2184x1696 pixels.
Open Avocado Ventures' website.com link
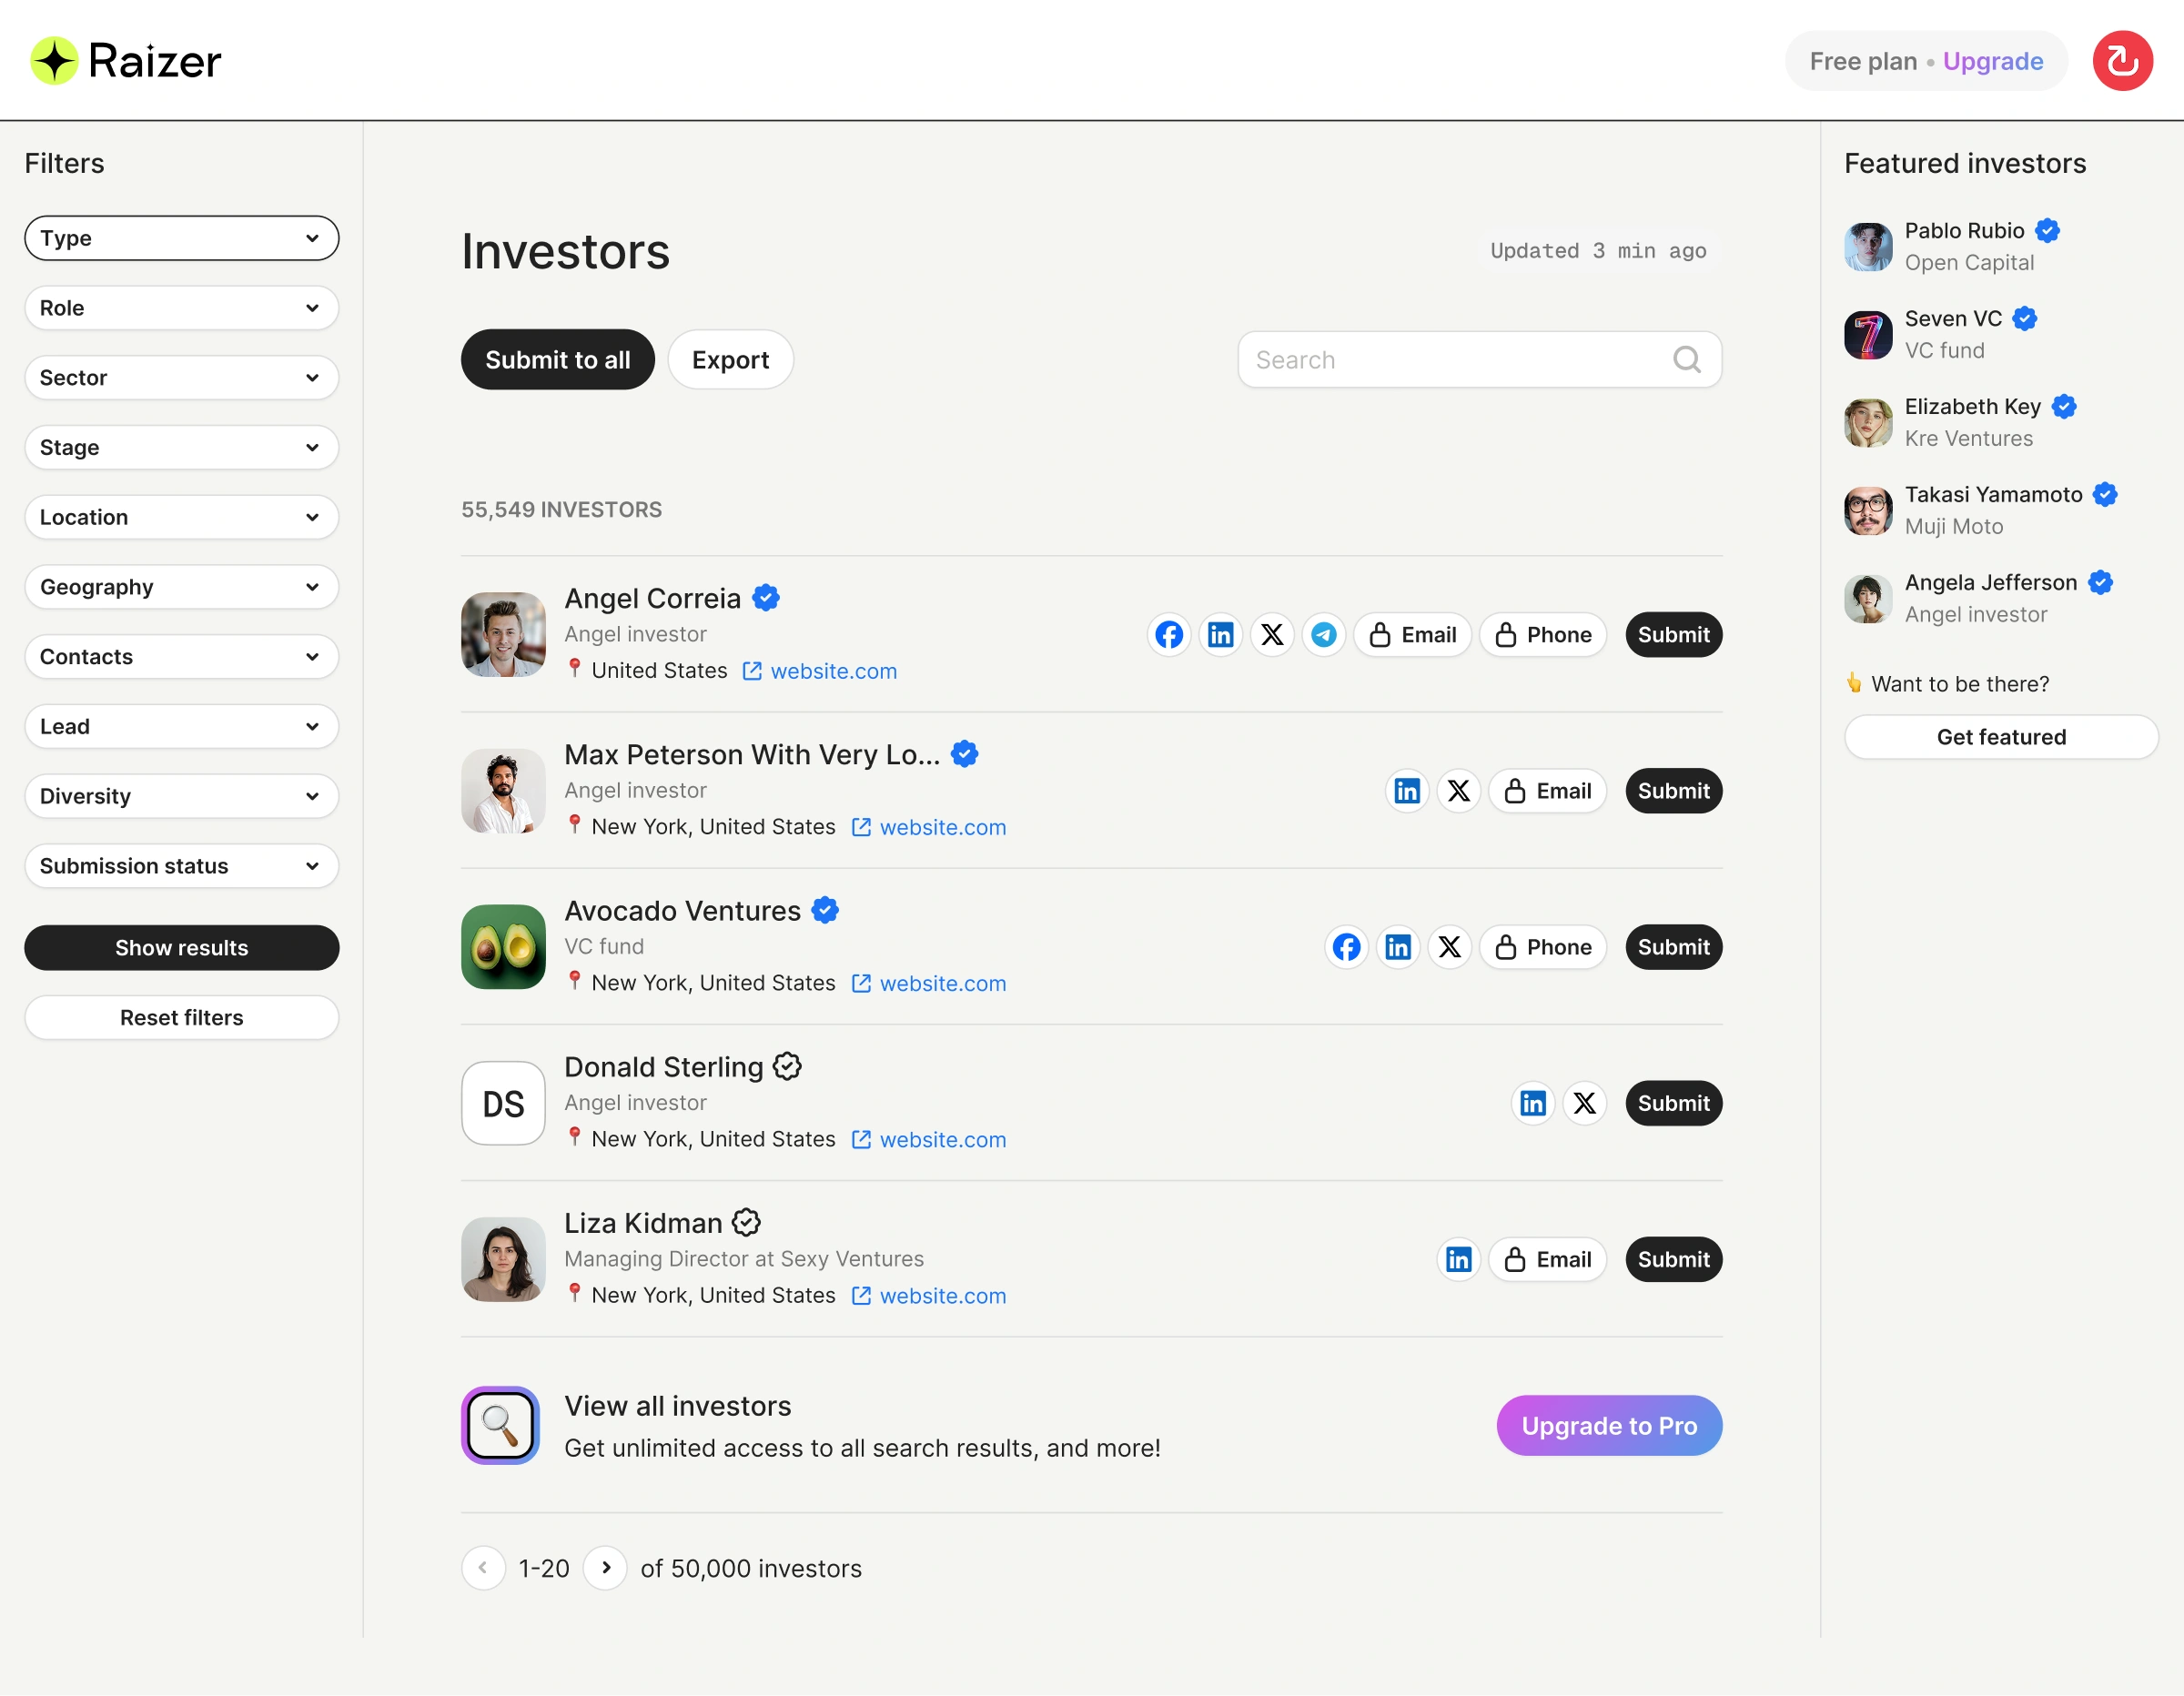[929, 984]
